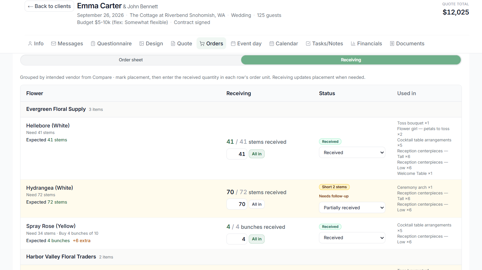Click Hydrangea (White) flower name
The image size is (482, 270).
(x=50, y=188)
